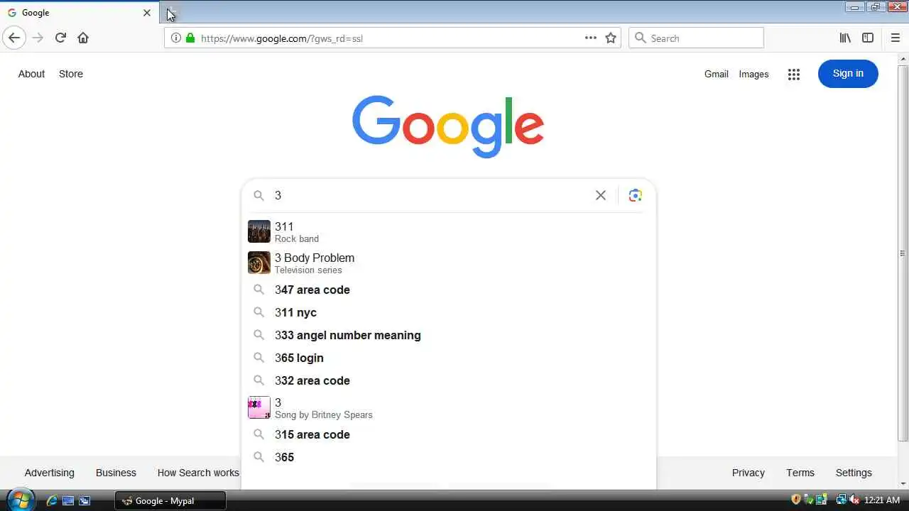Image resolution: width=909 pixels, height=511 pixels.
Task: Toggle the sidebars button
Action: [x=868, y=38]
